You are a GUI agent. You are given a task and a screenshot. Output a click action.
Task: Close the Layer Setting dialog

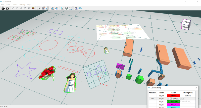(x=196, y=88)
